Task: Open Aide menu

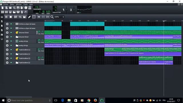Action: [31, 5]
